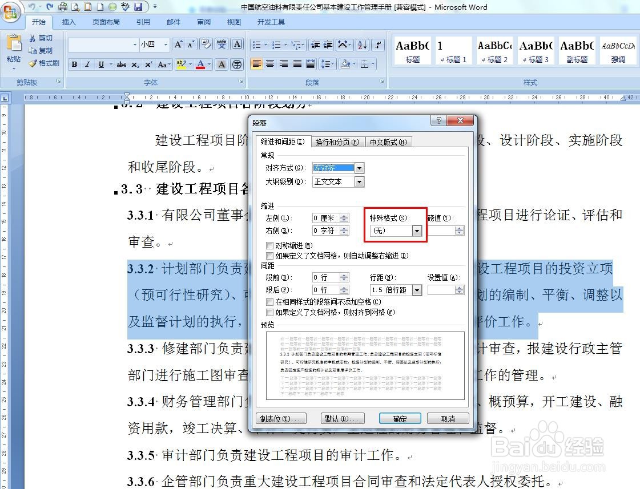Click the Office button logo
640x489 pixels.
click(10, 11)
